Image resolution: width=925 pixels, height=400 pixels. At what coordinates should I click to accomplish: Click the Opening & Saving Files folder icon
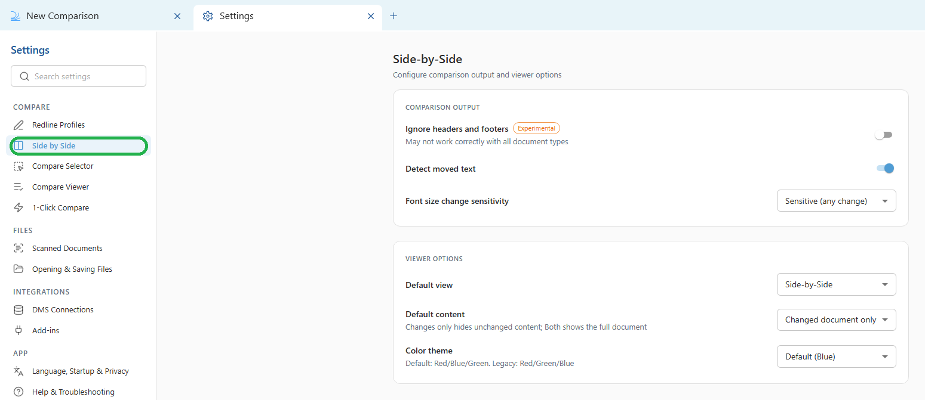pos(19,269)
